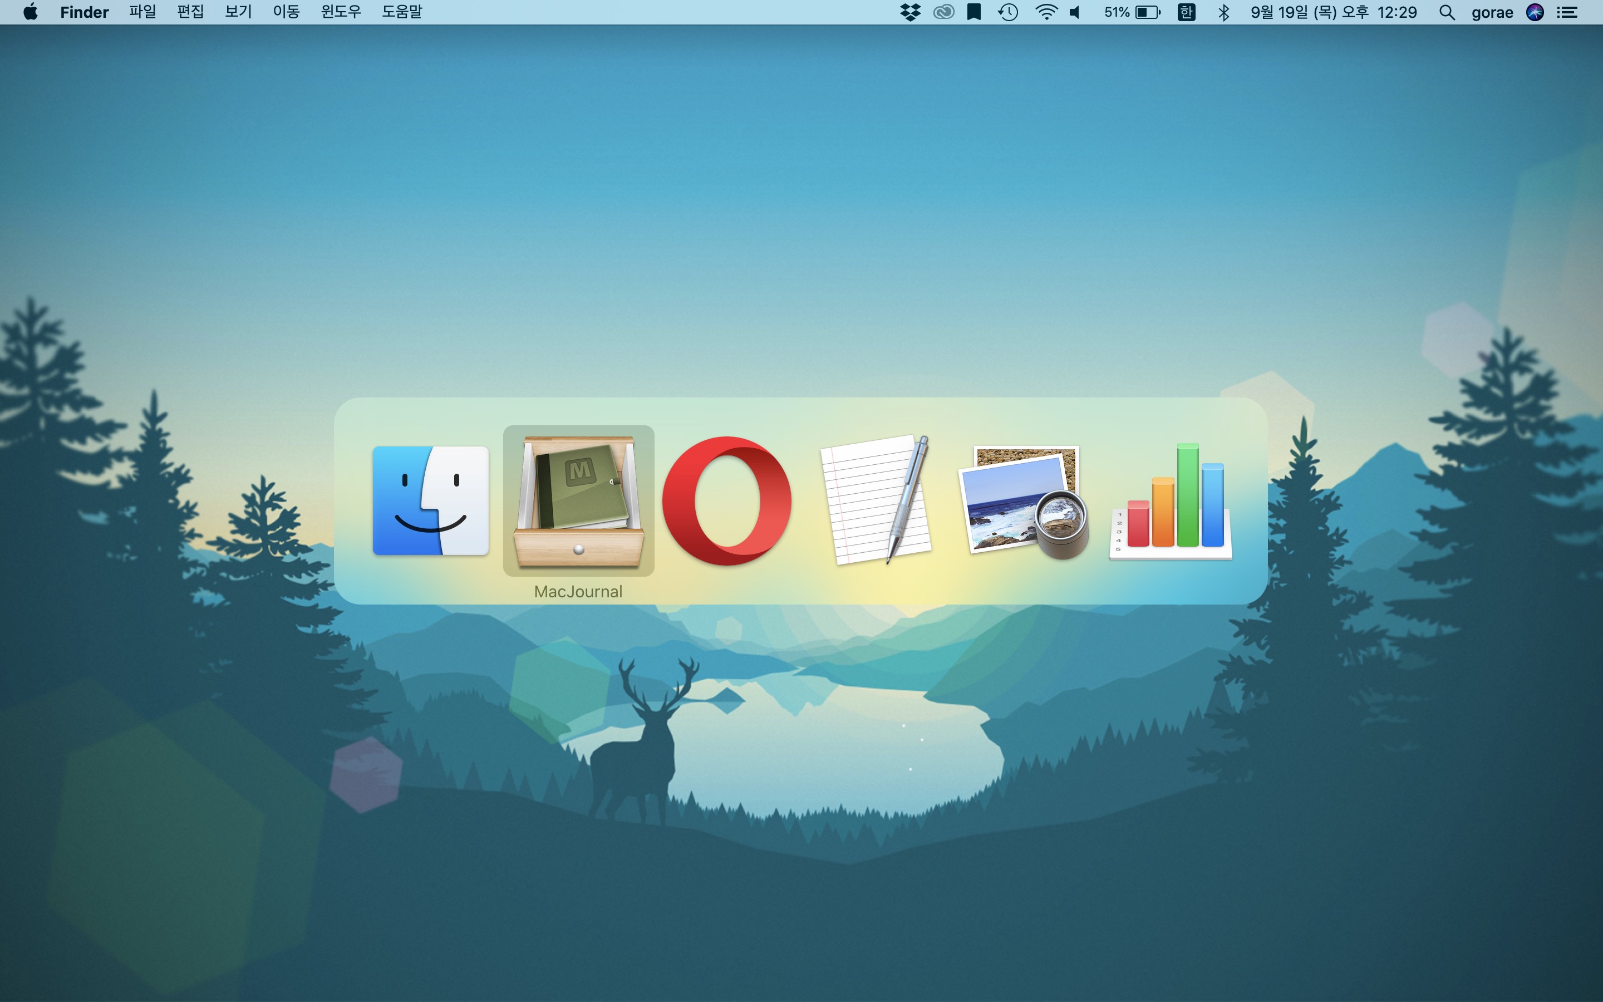
Task: Open the Bluetooth status menu
Action: [1223, 12]
